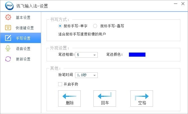
Task: Select 鼠标手写-单字 radio option
Action: 60,26
